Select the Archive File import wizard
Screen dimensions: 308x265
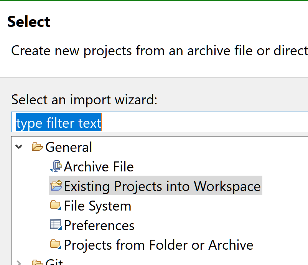click(99, 167)
